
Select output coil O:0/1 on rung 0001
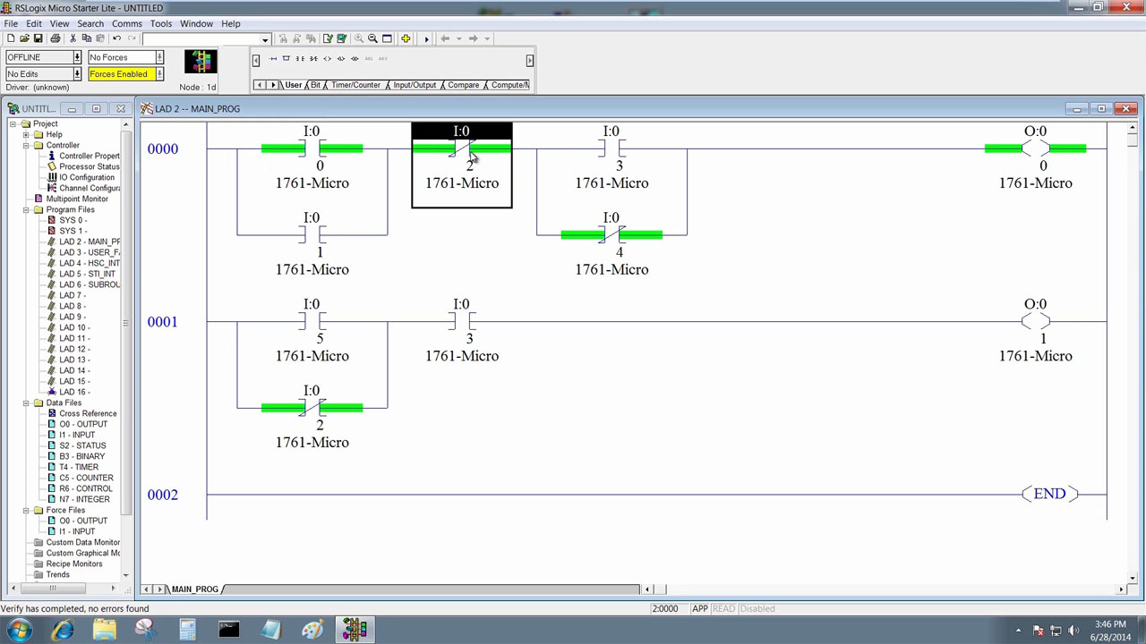click(1035, 322)
